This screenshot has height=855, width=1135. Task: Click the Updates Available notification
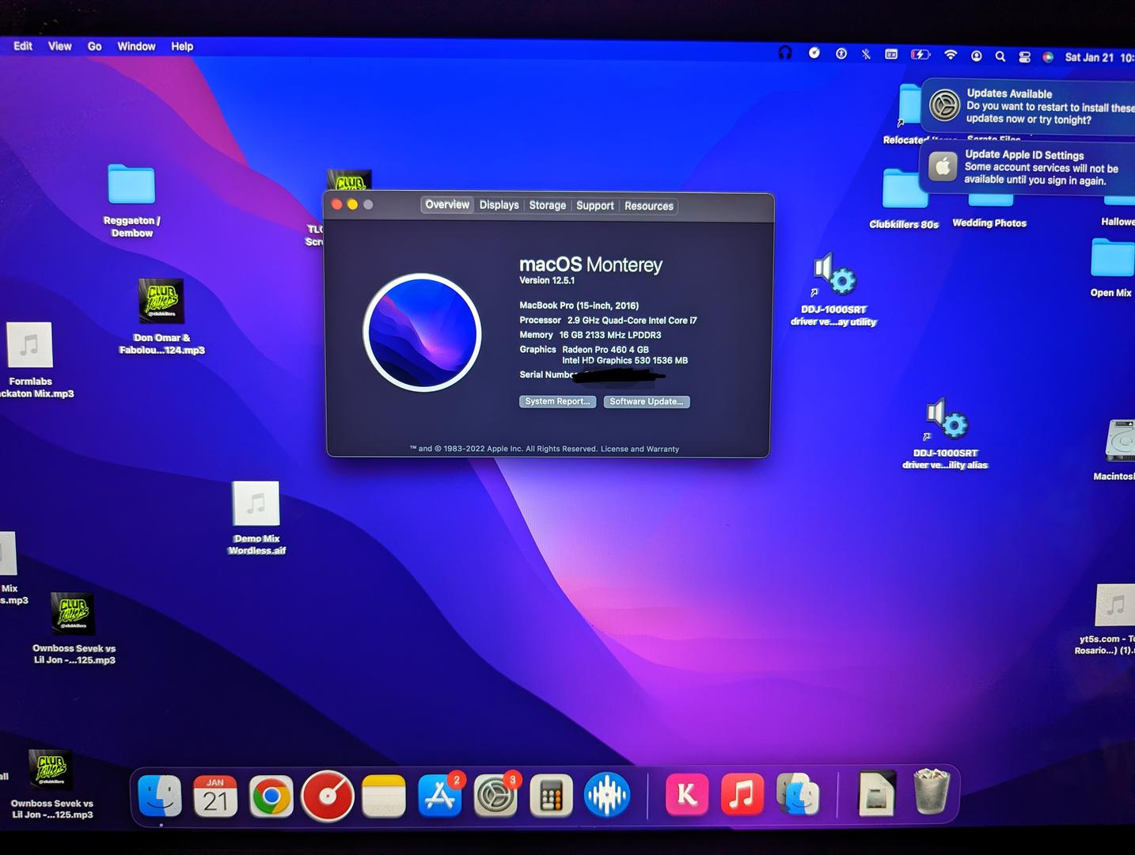(1028, 106)
